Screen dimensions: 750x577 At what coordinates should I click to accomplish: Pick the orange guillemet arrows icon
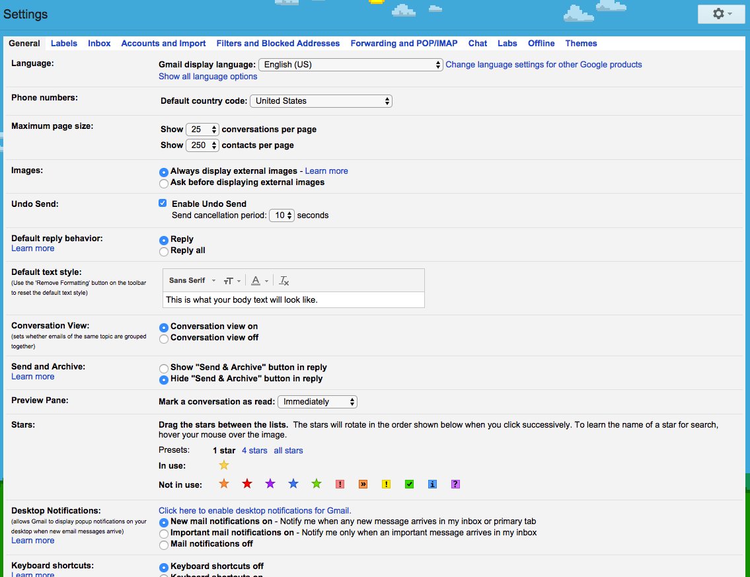tap(363, 484)
